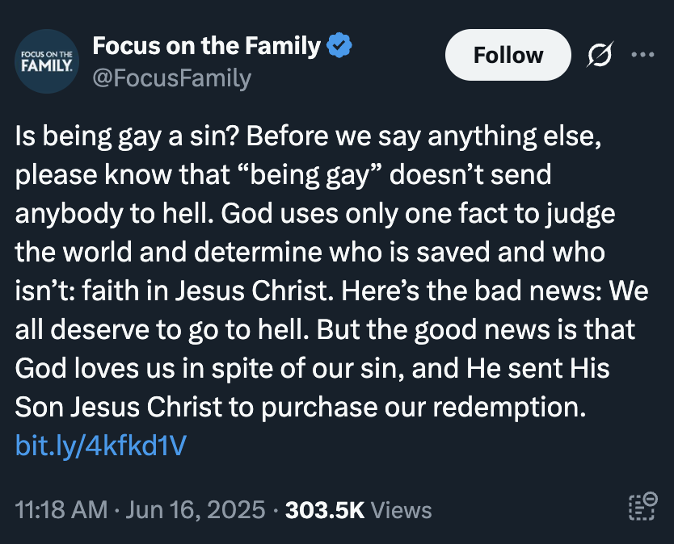
Task: Click the 303.5K view count number
Action: tap(325, 510)
